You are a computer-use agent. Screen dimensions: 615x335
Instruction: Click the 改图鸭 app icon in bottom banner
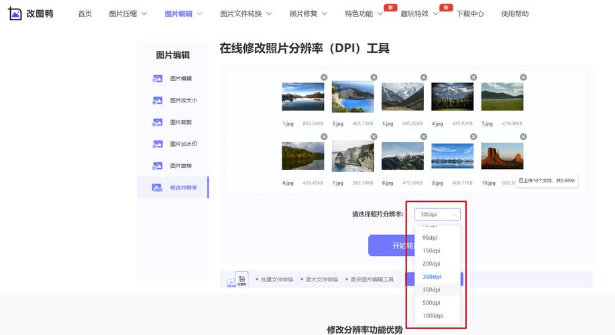point(241,279)
